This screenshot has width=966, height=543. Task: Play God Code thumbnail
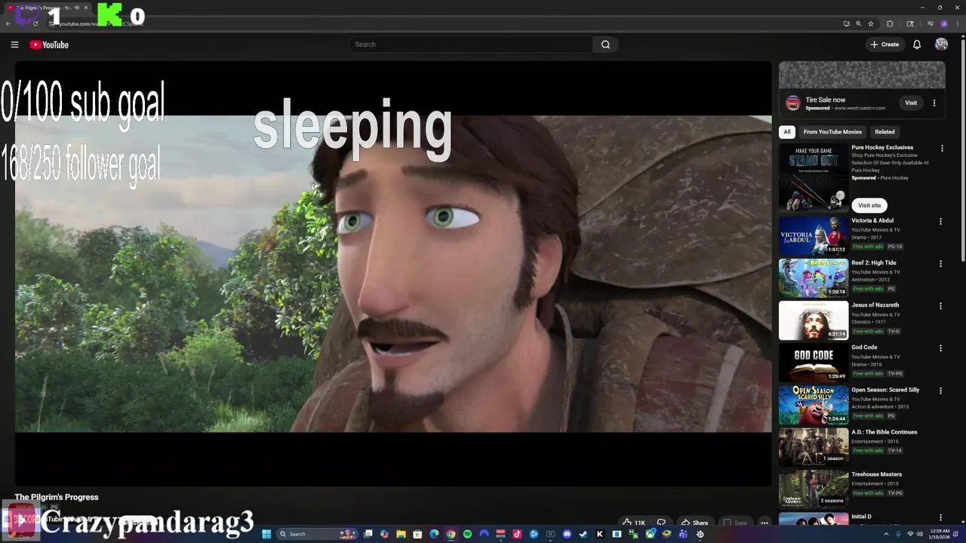pyautogui.click(x=814, y=362)
